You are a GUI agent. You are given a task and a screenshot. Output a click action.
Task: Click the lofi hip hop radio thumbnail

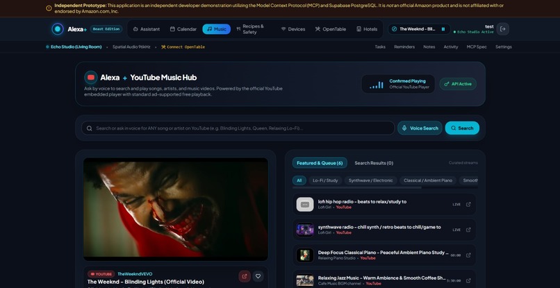click(305, 205)
